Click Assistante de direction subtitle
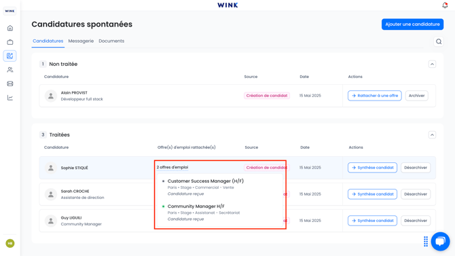The image size is (455, 256). pos(82,198)
